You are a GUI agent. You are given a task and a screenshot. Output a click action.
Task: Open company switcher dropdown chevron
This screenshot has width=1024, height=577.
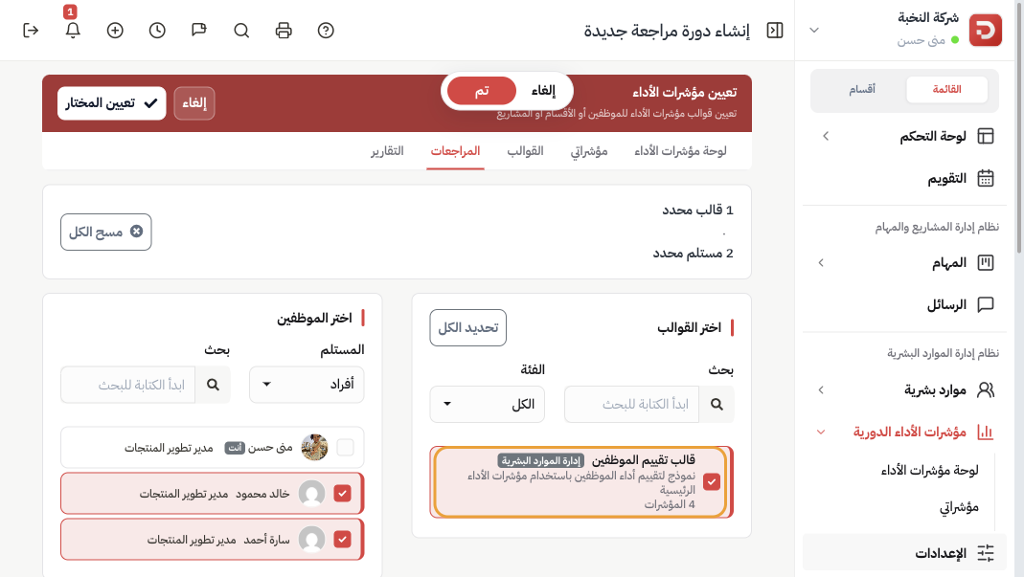pyautogui.click(x=814, y=30)
